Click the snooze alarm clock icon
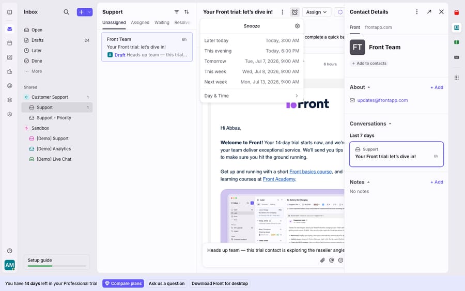Viewport: 465px width, 291px height. point(295,12)
